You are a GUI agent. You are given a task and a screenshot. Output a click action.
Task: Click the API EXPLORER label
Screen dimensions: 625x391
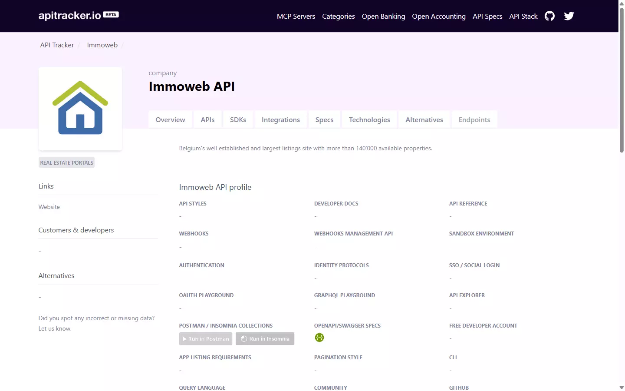pyautogui.click(x=467, y=295)
